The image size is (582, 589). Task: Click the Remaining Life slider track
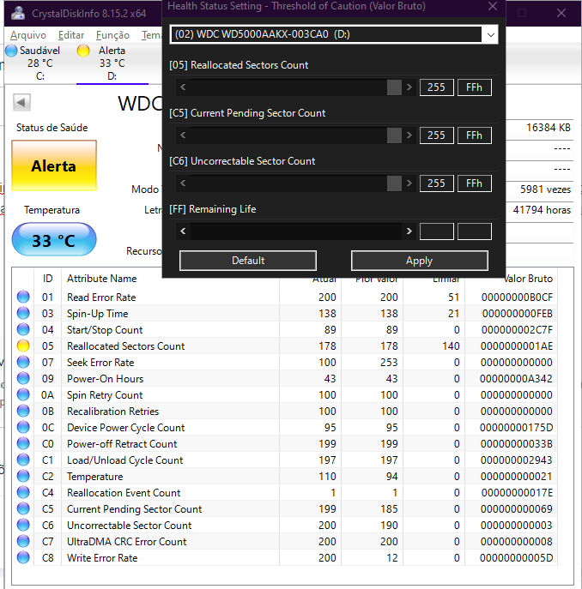click(x=295, y=231)
